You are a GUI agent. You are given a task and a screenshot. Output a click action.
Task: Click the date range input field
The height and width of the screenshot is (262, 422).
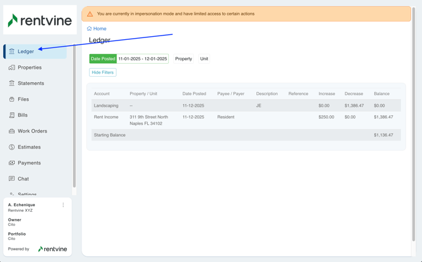[x=142, y=59]
